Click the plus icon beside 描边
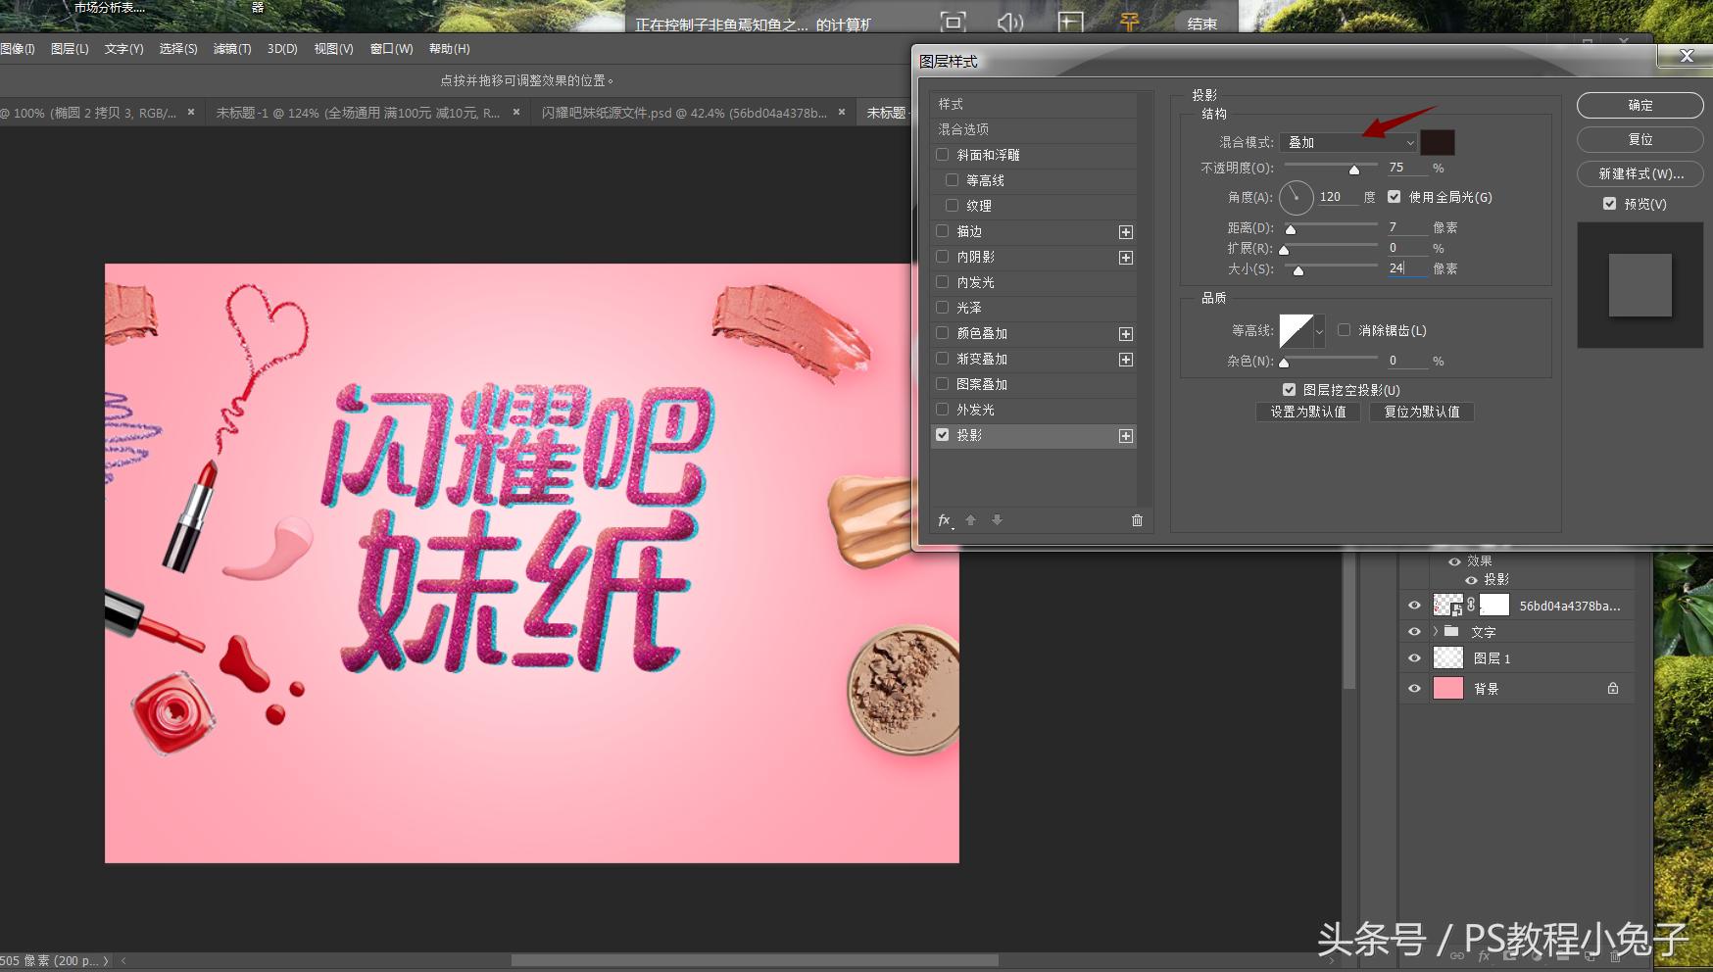Viewport: 1713px width, 972px height. [x=1125, y=231]
